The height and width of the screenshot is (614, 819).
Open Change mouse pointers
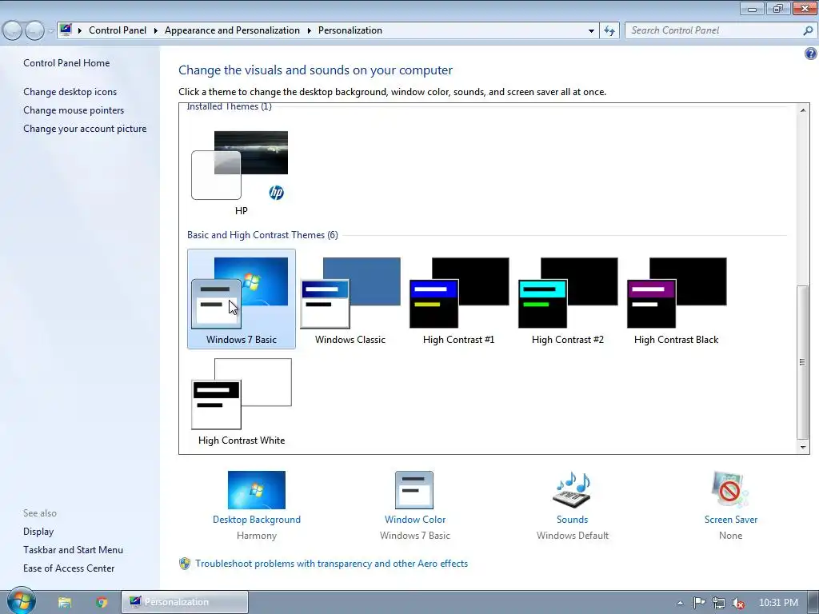point(74,110)
